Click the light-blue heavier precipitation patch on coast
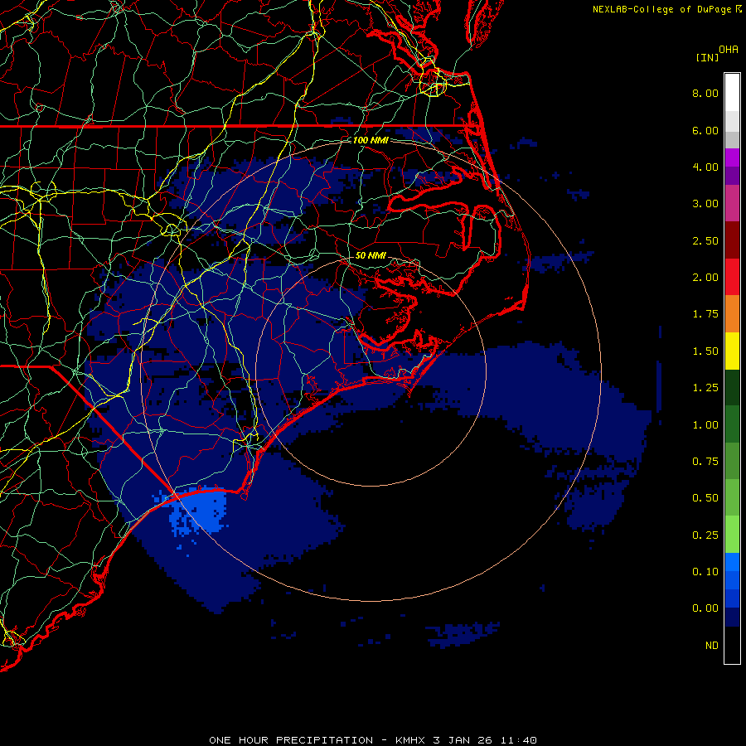746x746 pixels. 200,511
